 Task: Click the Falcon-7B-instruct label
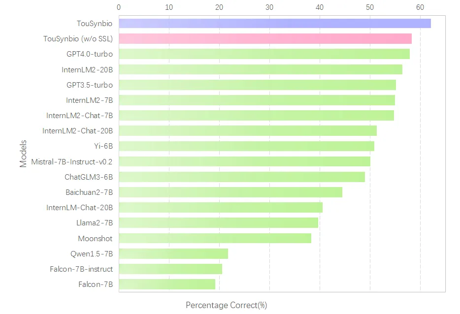click(81, 269)
